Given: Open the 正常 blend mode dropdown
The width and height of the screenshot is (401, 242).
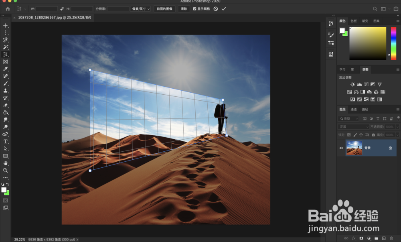Looking at the screenshot, I should [x=353, y=127].
